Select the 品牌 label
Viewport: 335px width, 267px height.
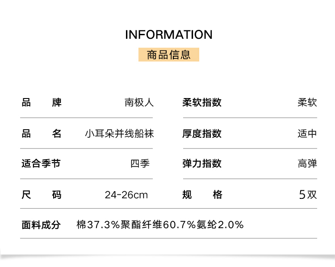click(42, 103)
